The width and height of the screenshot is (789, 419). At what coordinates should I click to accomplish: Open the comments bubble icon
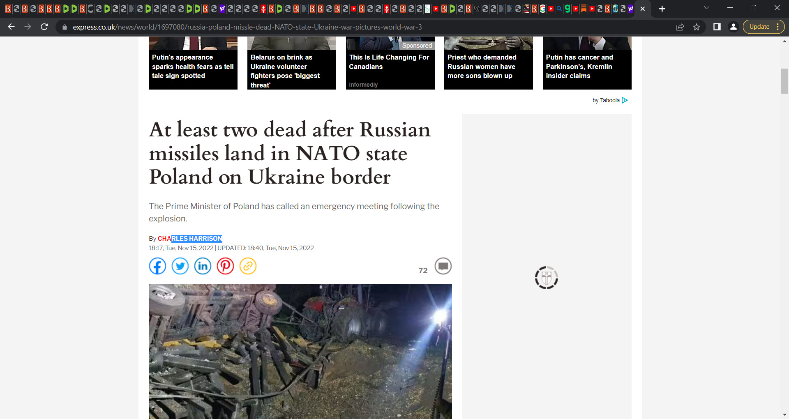coord(443,266)
